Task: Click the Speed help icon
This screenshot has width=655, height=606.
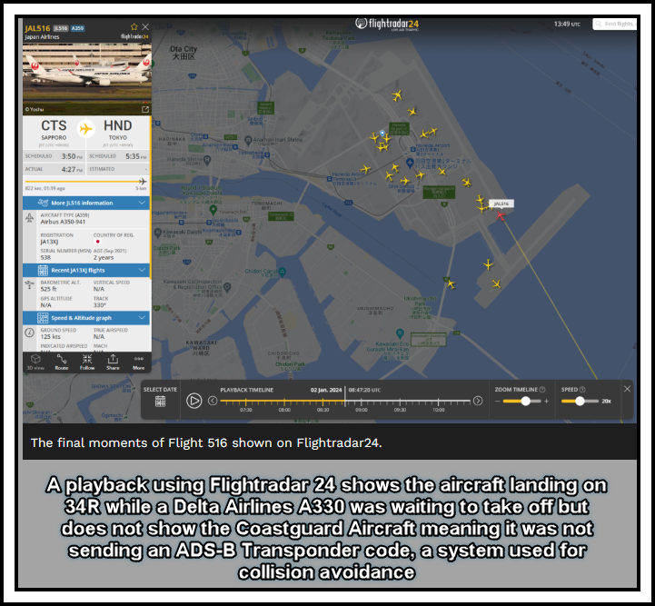Action: 582,389
